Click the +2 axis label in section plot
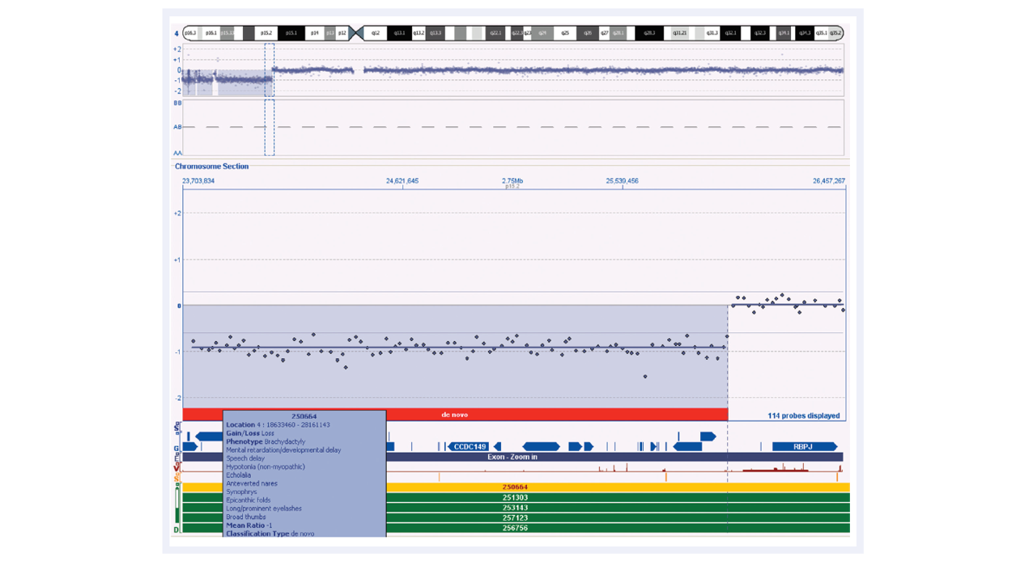The image size is (1033, 561). pyautogui.click(x=177, y=213)
